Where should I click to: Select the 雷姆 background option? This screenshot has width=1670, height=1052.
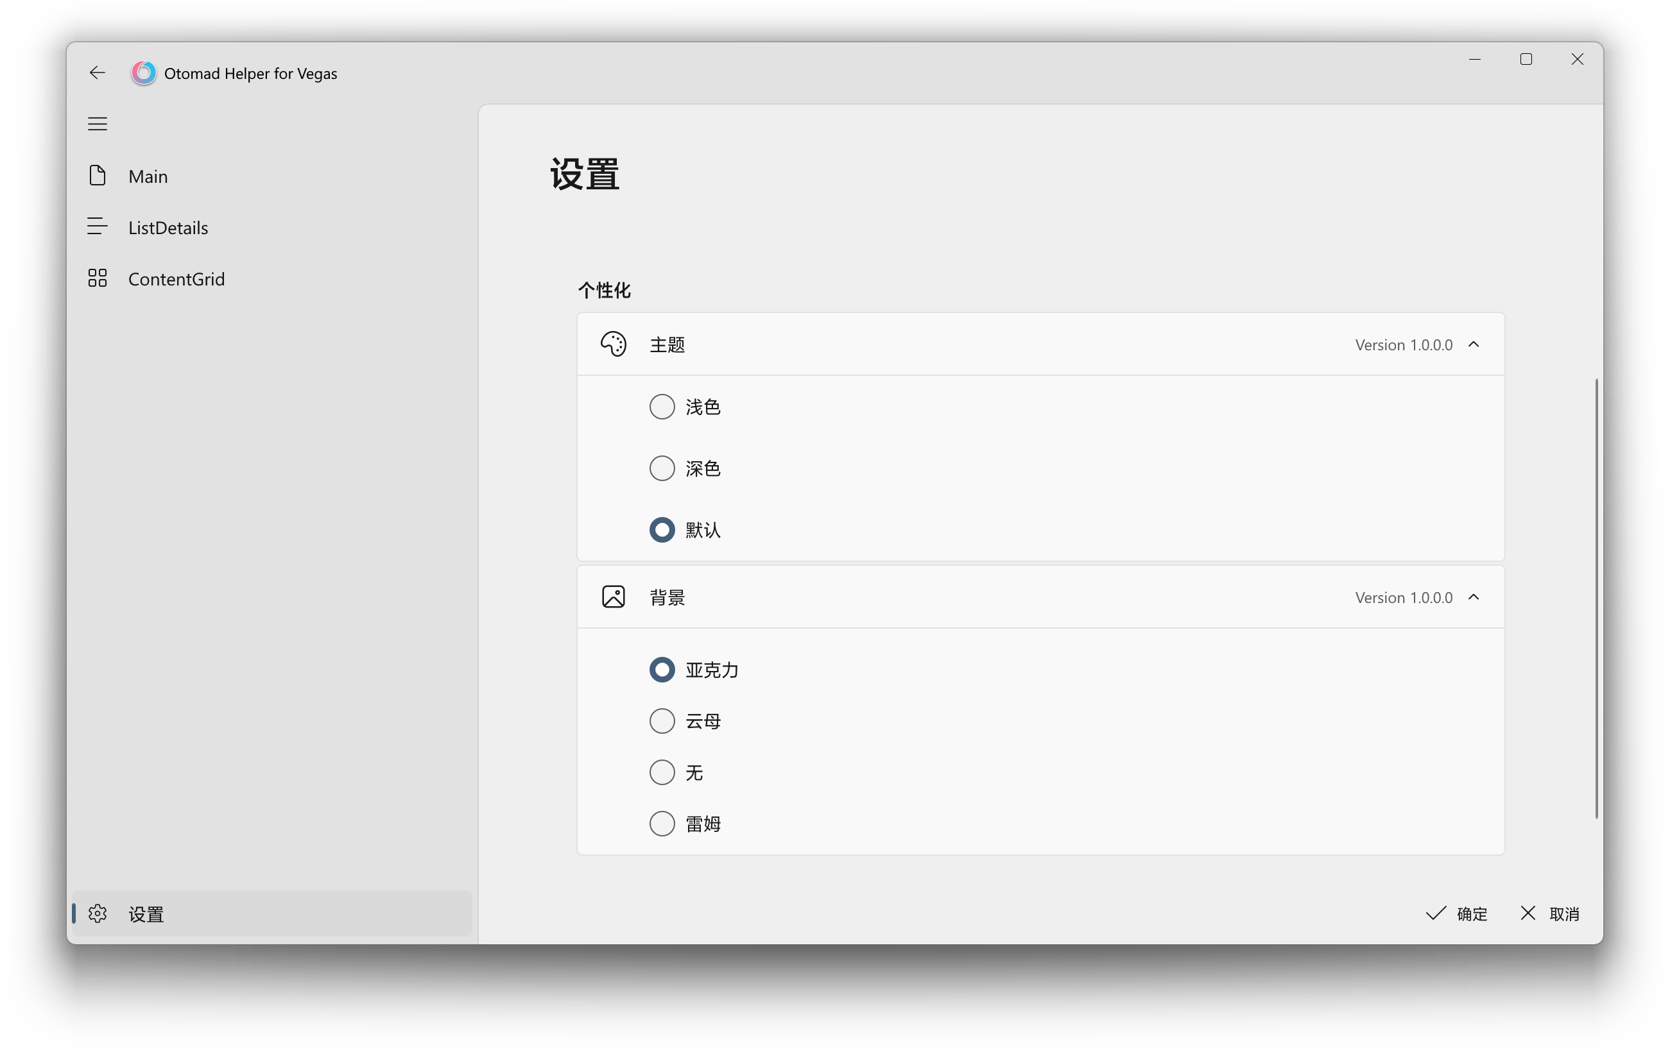[x=661, y=823]
